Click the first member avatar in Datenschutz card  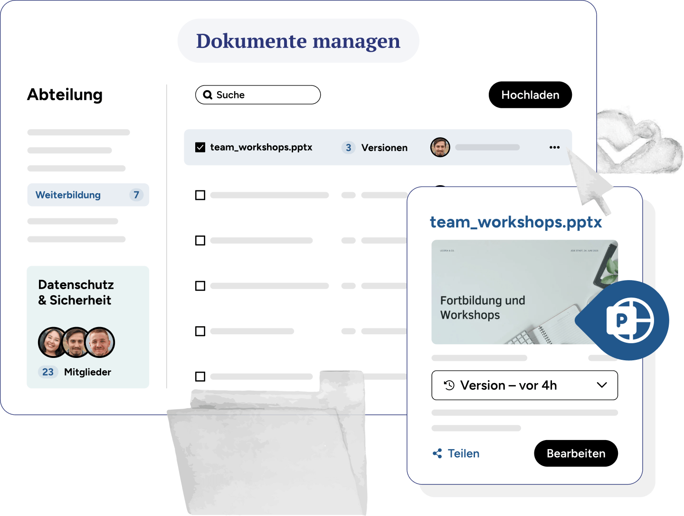click(52, 342)
